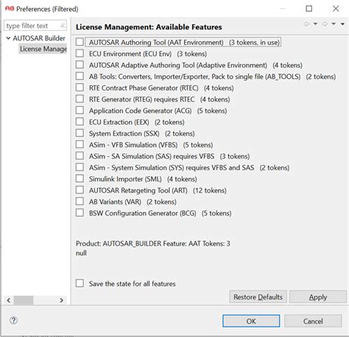Viewport: 349px width, 337px height.
Task: Maximize the Preferences window
Action: [309, 9]
